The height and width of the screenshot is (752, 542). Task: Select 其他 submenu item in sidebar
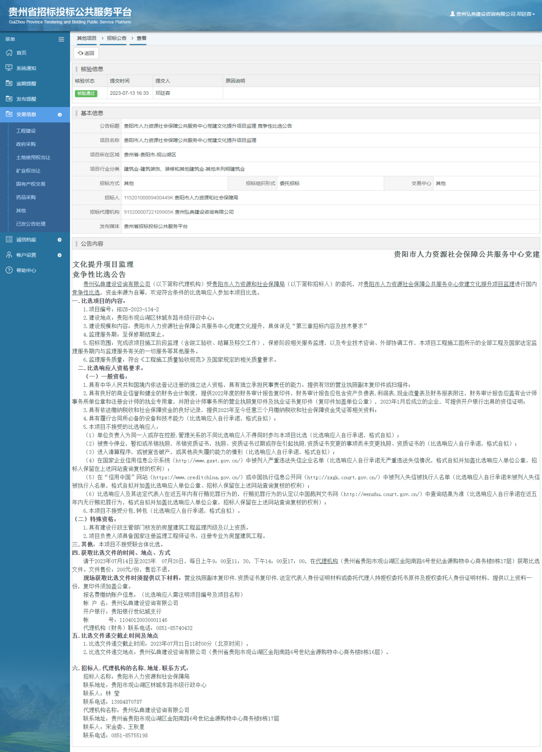pyautogui.click(x=21, y=211)
